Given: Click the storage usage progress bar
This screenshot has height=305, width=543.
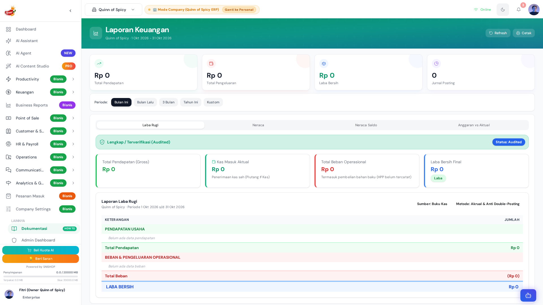Looking at the screenshot, I should [x=40, y=276].
